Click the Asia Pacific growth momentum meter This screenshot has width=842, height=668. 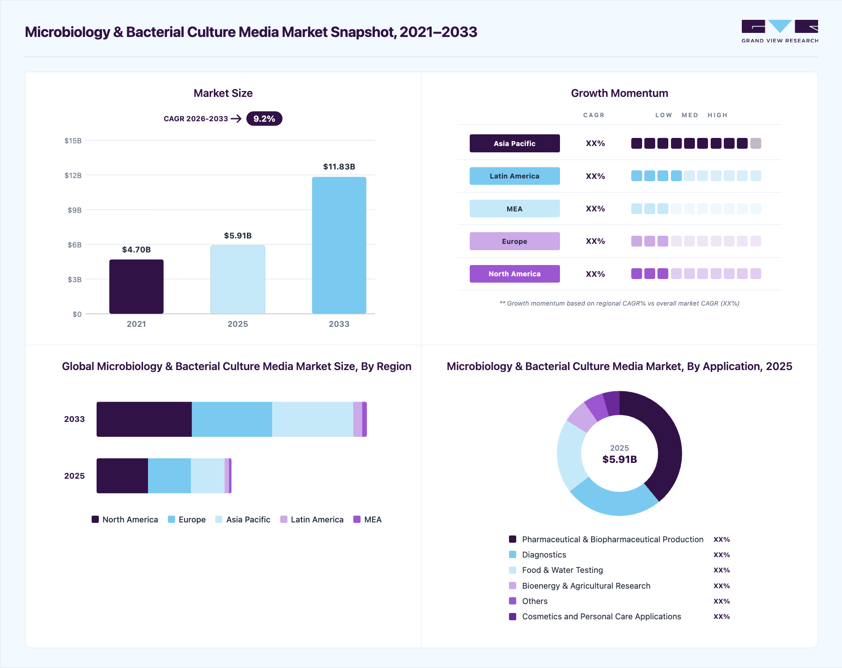[696, 143]
